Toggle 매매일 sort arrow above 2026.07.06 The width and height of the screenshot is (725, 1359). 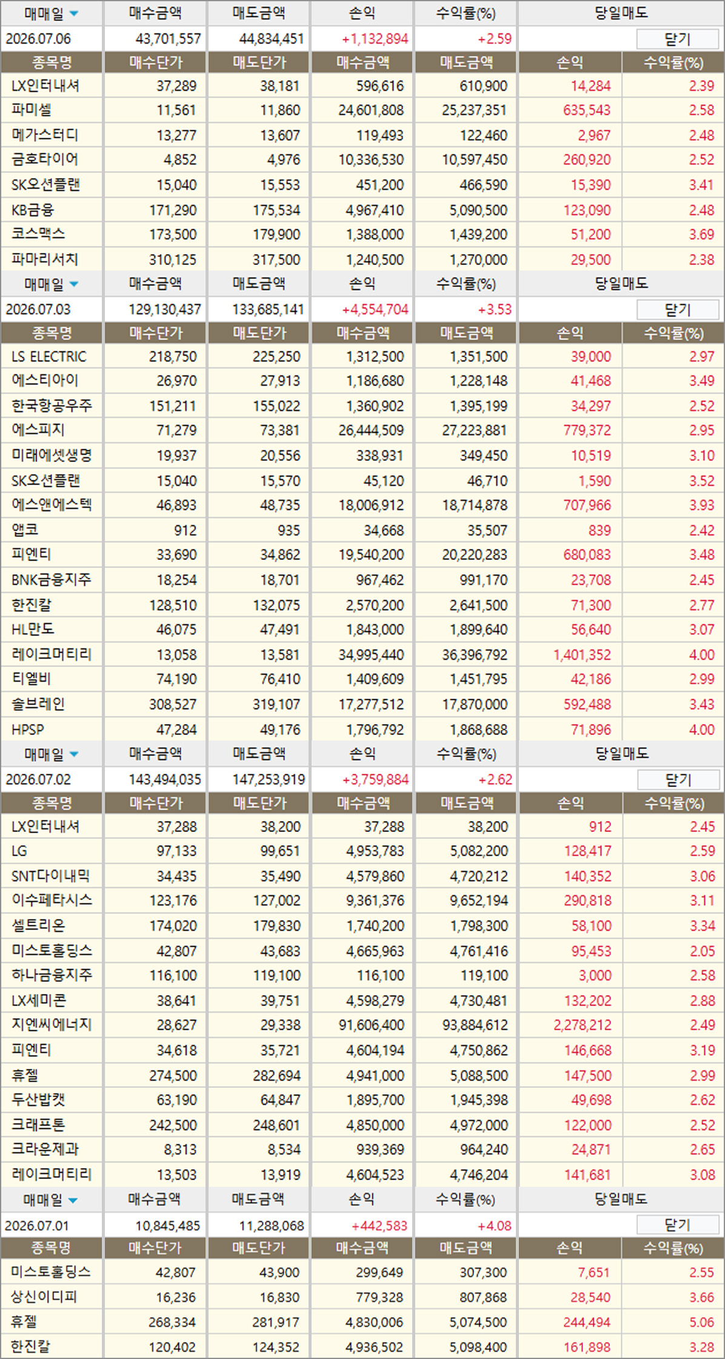(74, 13)
